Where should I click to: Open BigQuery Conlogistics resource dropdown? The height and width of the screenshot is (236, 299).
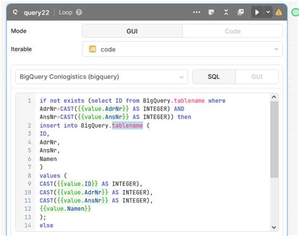[102, 77]
